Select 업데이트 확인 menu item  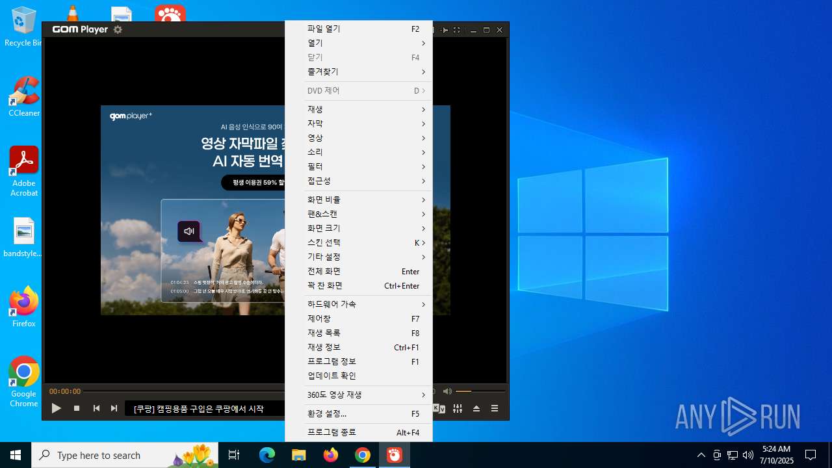359,376
